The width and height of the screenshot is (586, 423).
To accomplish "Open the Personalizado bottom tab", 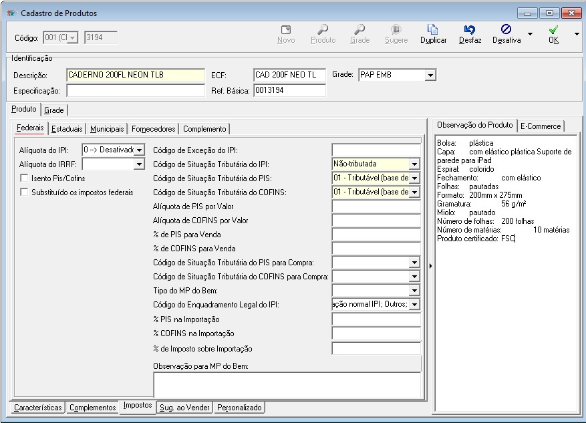I will click(x=239, y=408).
